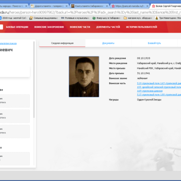Click the tree icon of 'Три Новогодних' bookmark
The height and width of the screenshot is (181, 181).
157,18
